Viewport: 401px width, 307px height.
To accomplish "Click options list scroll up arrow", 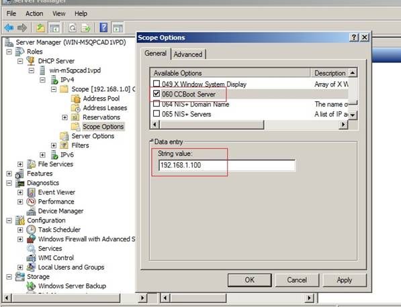I will (x=353, y=73).
